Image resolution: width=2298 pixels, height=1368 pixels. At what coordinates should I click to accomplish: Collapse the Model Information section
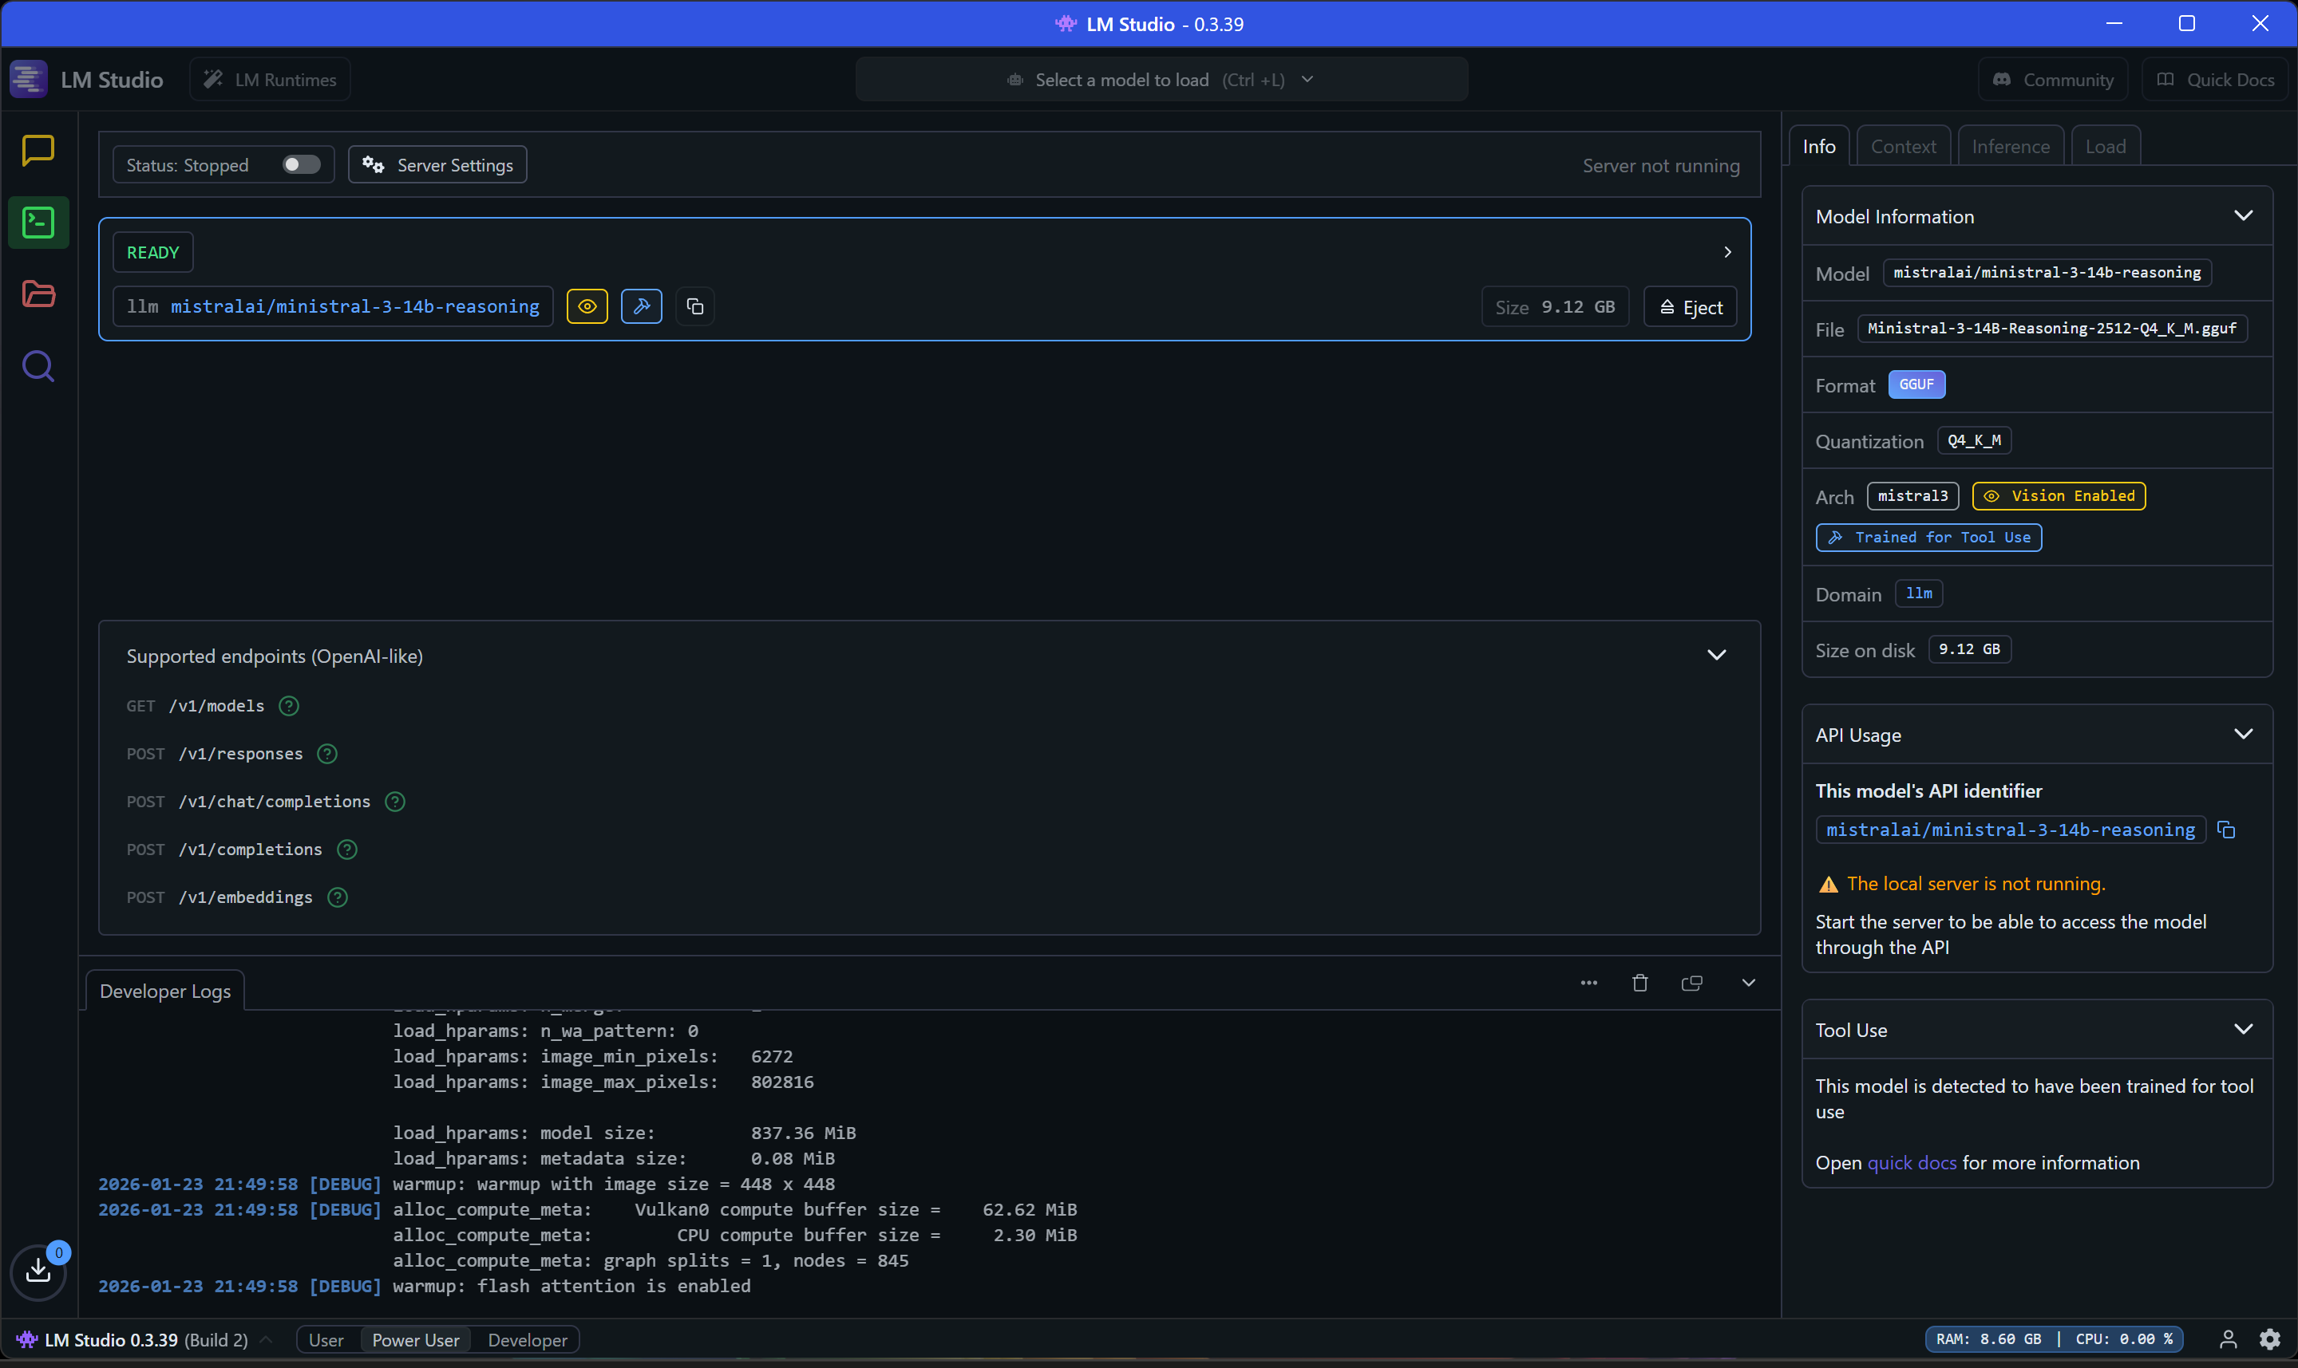[x=2244, y=217]
